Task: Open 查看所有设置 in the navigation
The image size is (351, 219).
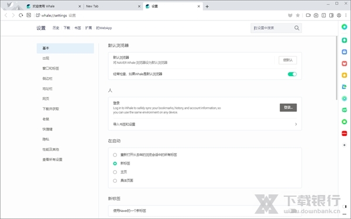Action: (x=53, y=159)
